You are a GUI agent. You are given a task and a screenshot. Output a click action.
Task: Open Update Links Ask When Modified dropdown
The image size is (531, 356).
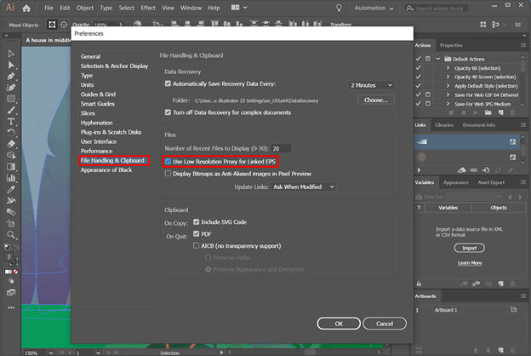click(x=303, y=187)
